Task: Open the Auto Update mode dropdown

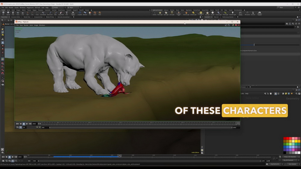Action: [x=293, y=164]
